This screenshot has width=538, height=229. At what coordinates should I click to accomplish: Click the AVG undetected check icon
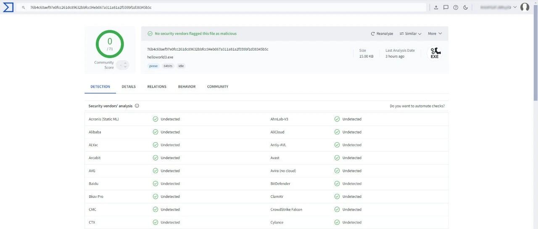pos(156,171)
